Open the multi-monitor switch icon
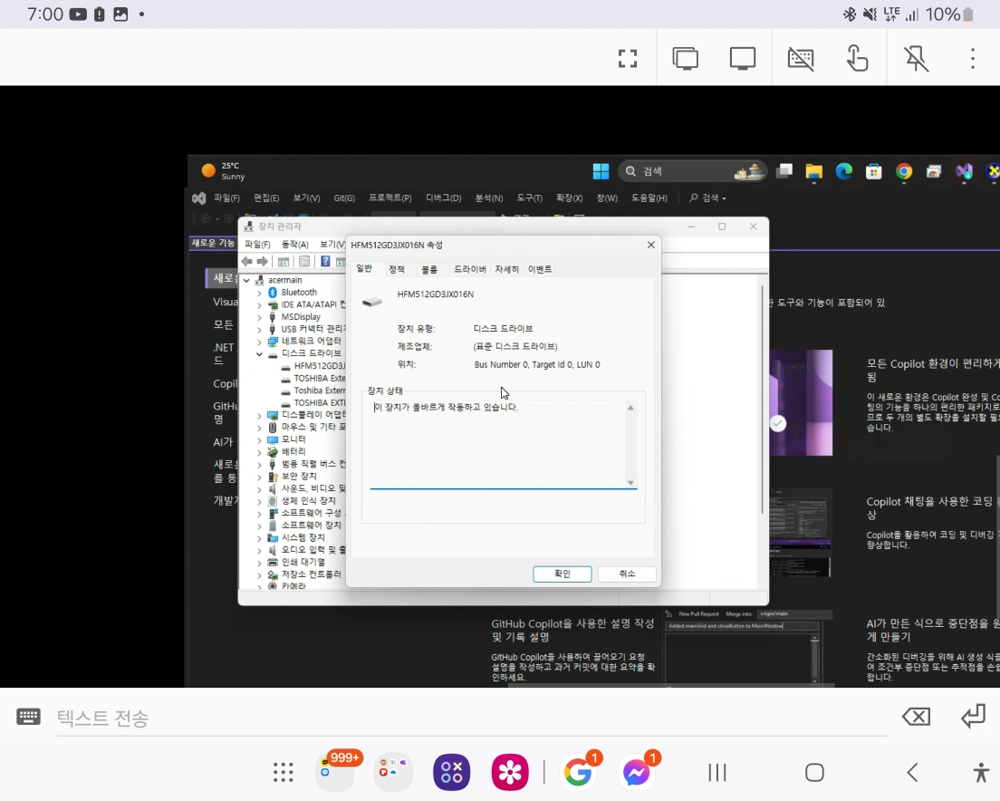1000x801 pixels. 686,59
